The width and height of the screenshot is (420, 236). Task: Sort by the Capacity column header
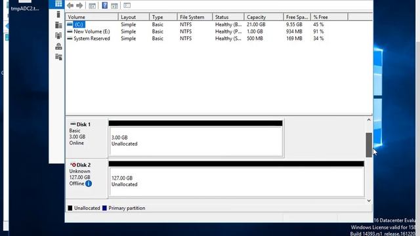pos(264,17)
